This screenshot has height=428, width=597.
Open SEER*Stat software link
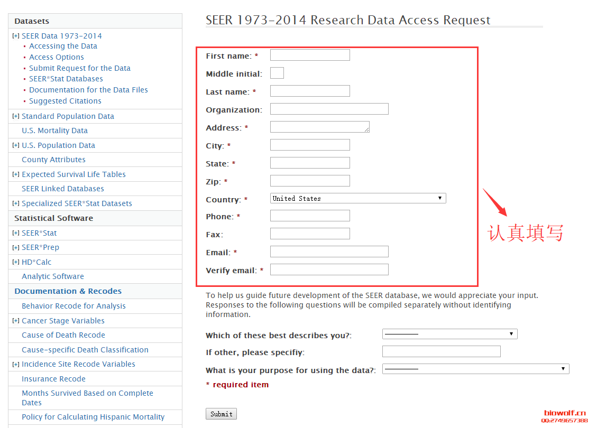(x=39, y=233)
